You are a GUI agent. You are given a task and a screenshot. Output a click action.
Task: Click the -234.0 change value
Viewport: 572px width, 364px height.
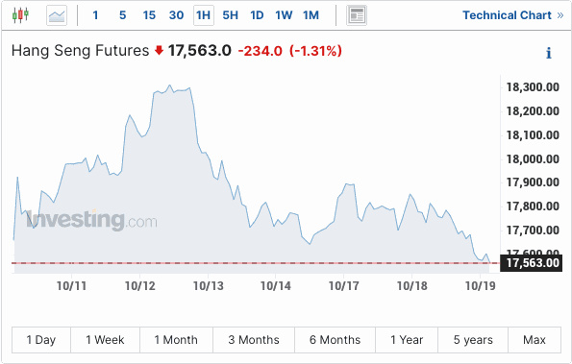click(x=261, y=51)
